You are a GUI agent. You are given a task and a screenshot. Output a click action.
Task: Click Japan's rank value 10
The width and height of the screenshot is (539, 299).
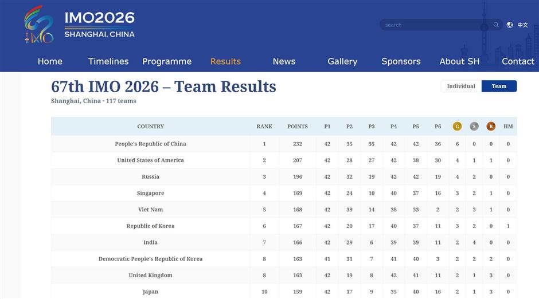click(264, 292)
